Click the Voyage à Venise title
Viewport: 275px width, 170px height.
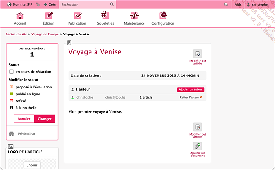[x=95, y=52]
